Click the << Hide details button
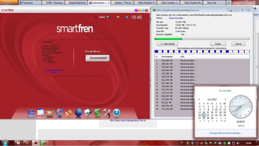Image resolution: width=259 pixels, height=146 pixels. [x=167, y=44]
